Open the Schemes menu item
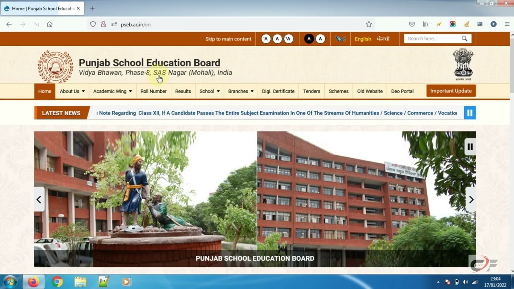The height and width of the screenshot is (289, 514). pyautogui.click(x=339, y=91)
